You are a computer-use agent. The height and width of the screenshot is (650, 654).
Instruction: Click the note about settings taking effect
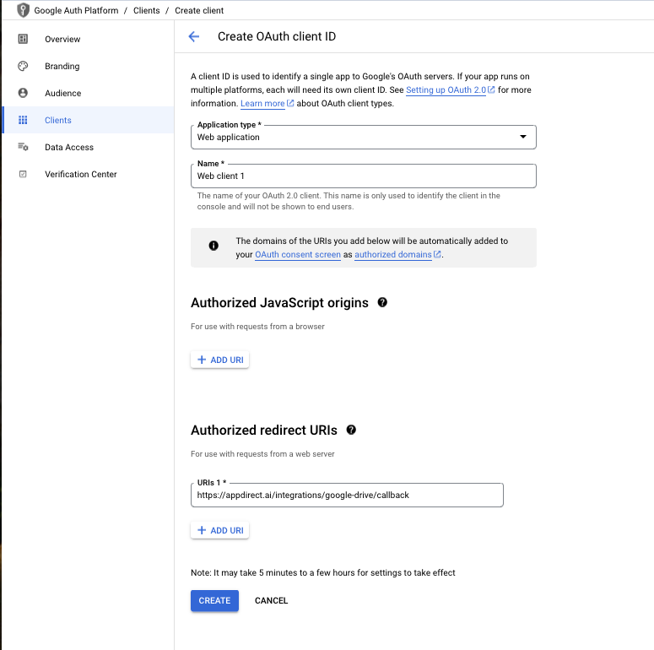(323, 572)
